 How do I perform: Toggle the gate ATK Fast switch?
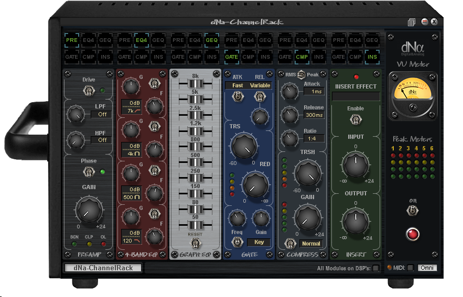(x=238, y=96)
